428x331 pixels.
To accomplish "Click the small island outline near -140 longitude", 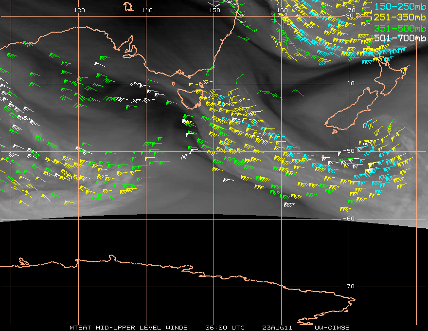I will click(128, 6).
